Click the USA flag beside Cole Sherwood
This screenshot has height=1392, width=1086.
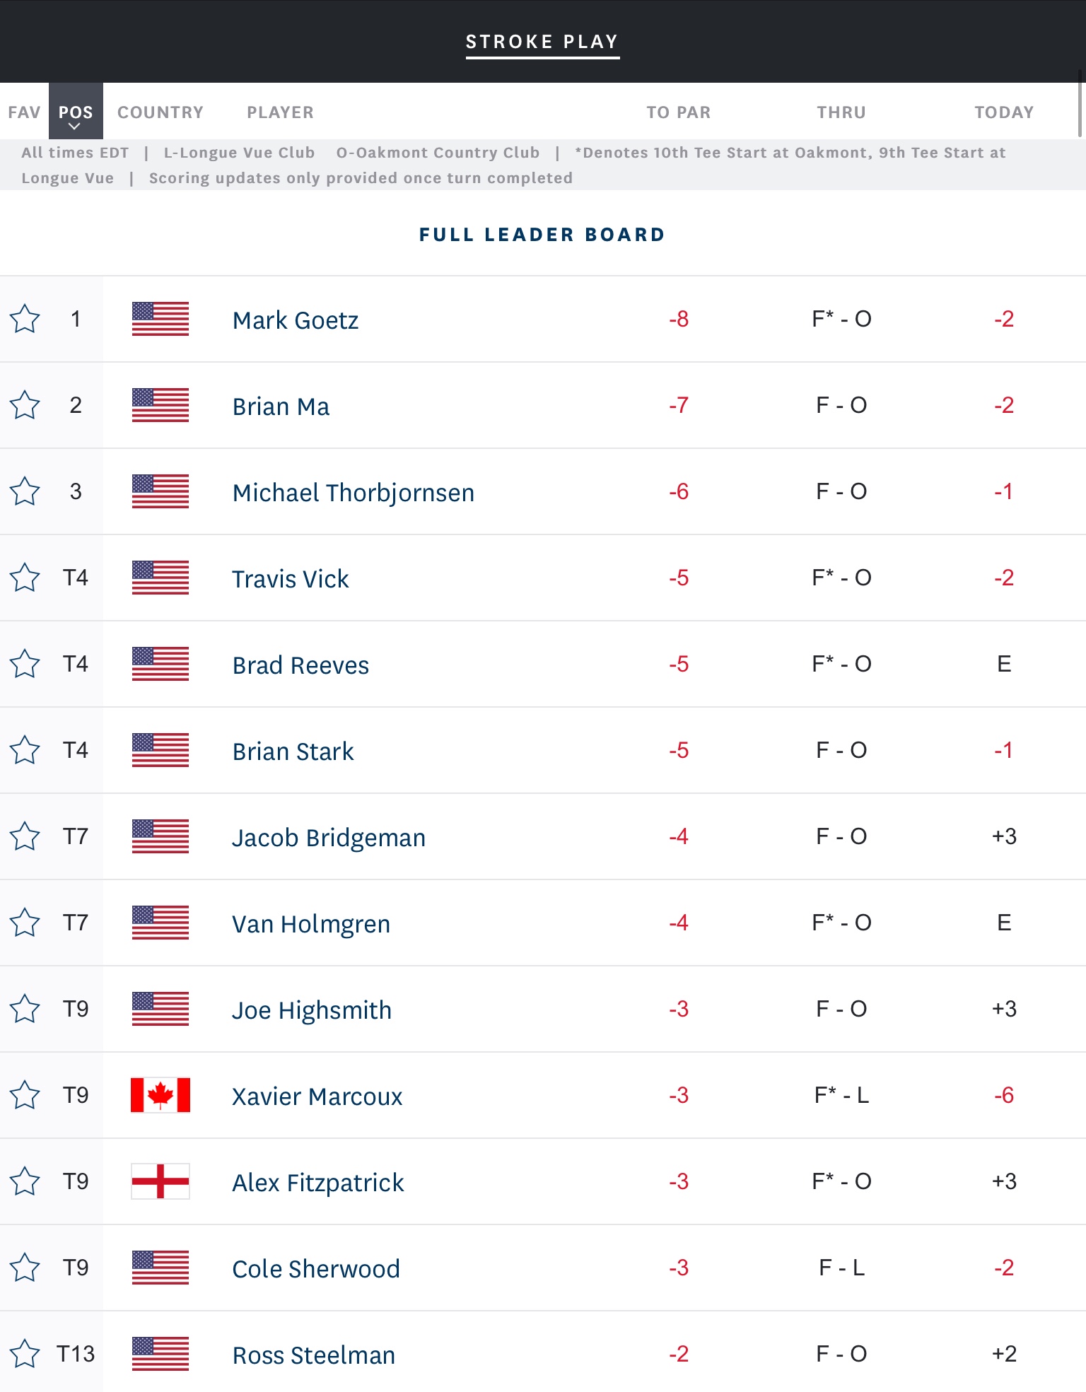(160, 1268)
